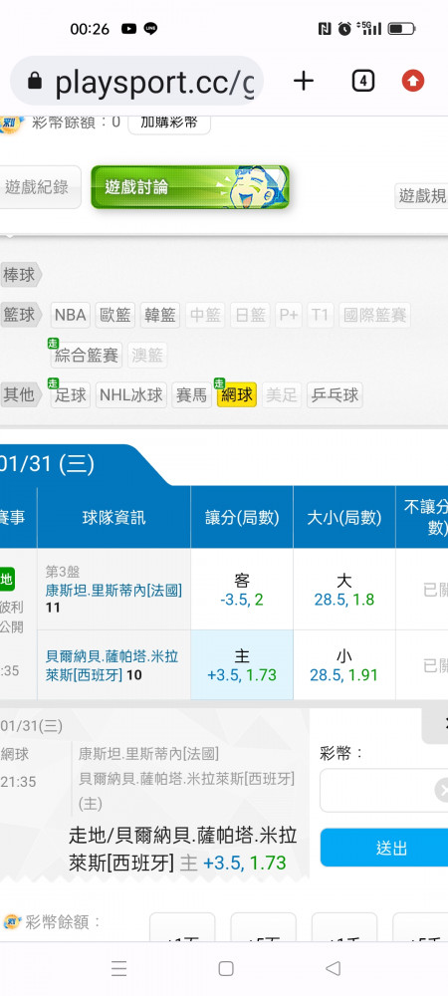Open the tab switcher showing 4 tabs
This screenshot has width=448, height=996.
click(x=363, y=81)
